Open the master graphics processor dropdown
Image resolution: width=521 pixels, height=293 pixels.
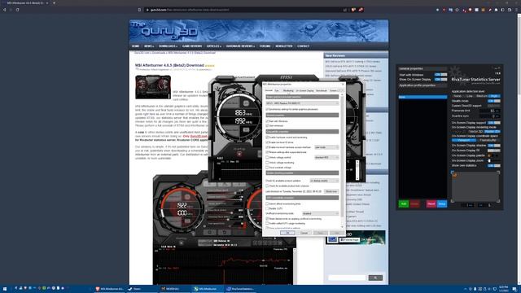click(302, 103)
